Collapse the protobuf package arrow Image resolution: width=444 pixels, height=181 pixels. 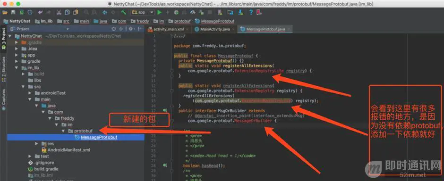63,131
